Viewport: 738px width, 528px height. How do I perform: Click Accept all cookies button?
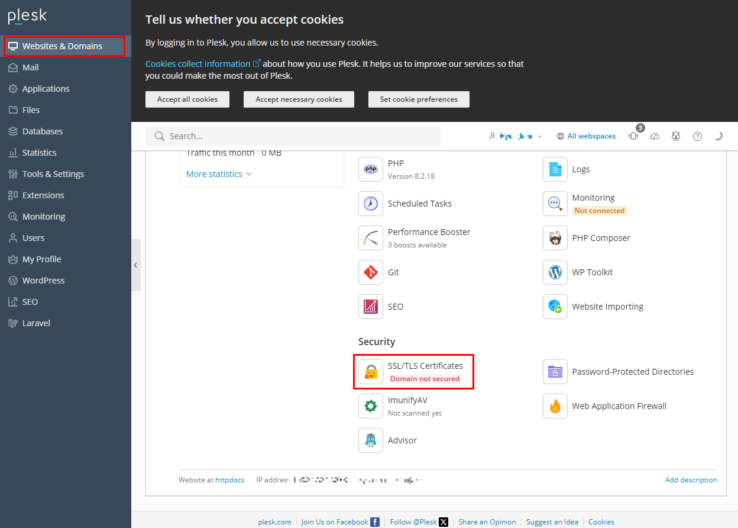click(187, 99)
